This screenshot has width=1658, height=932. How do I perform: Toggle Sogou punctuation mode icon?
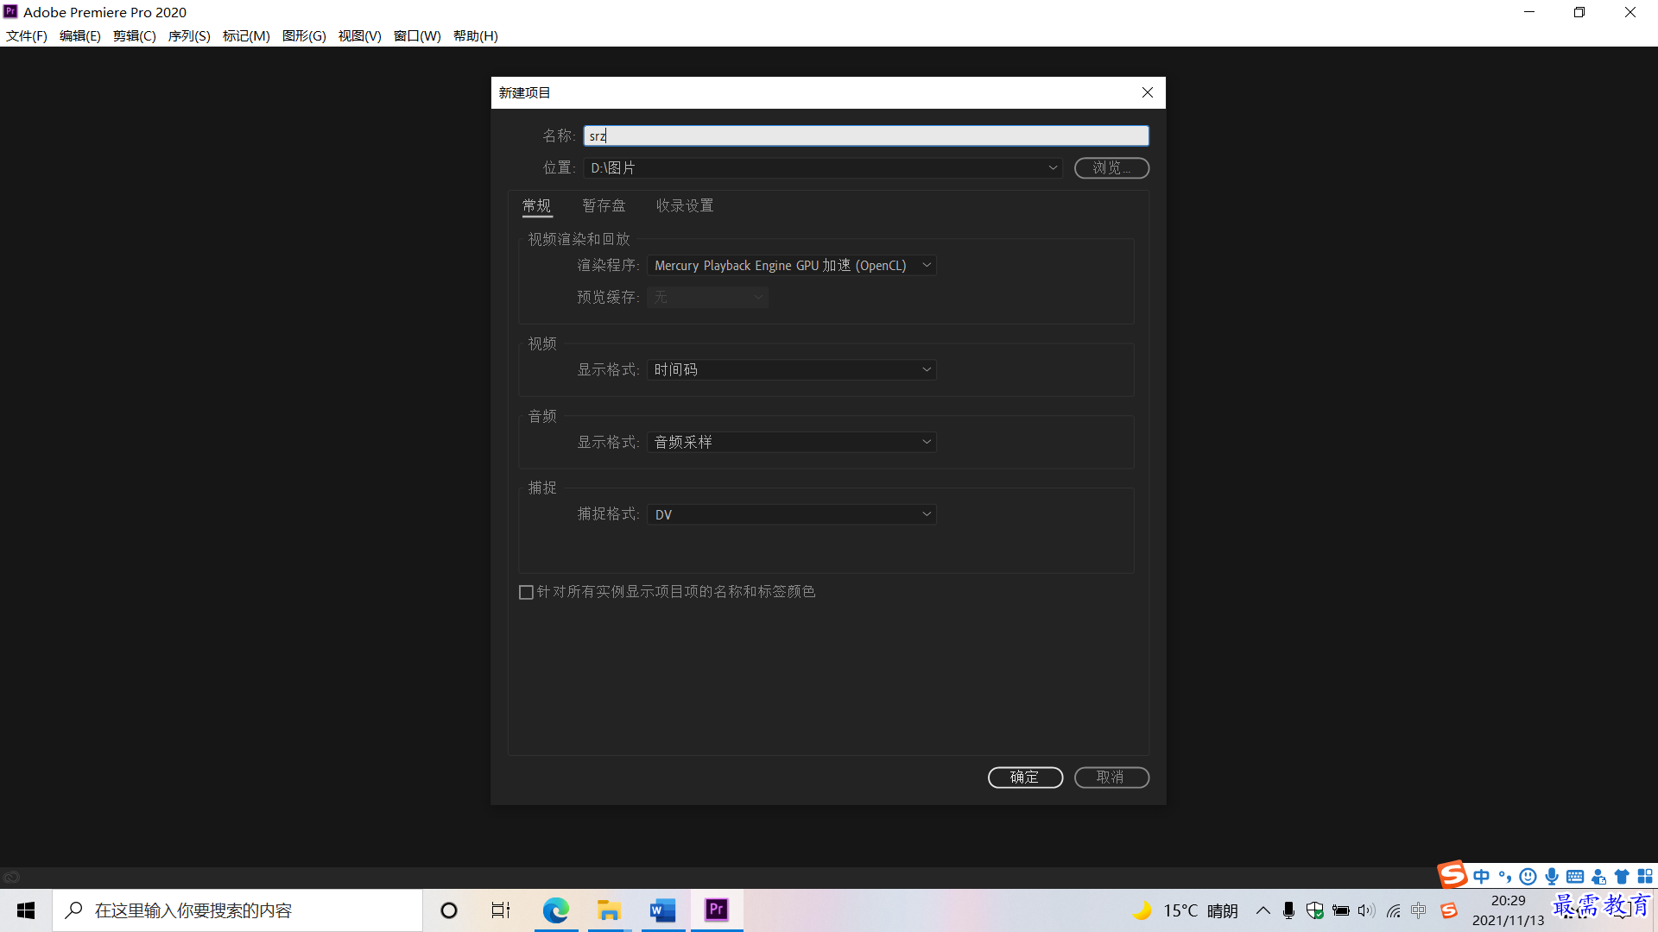click(x=1505, y=876)
